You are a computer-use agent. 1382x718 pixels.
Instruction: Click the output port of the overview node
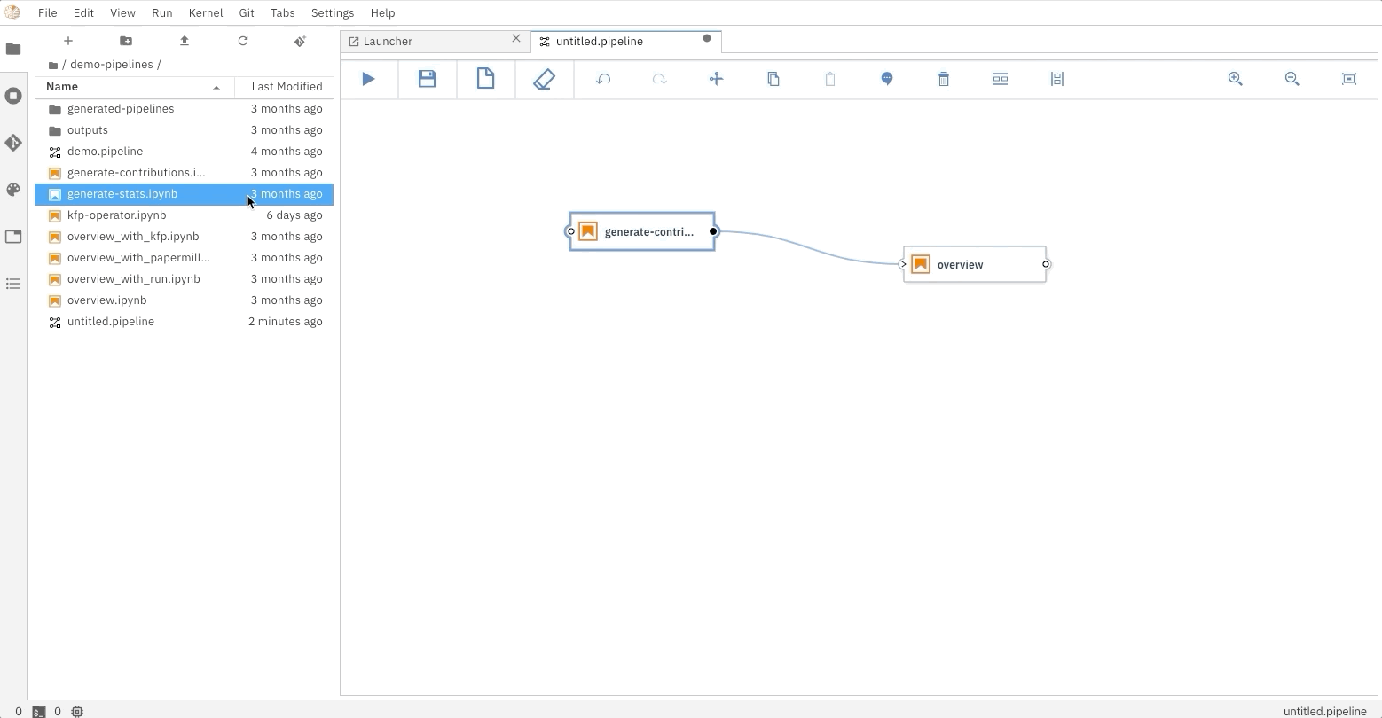1046,264
